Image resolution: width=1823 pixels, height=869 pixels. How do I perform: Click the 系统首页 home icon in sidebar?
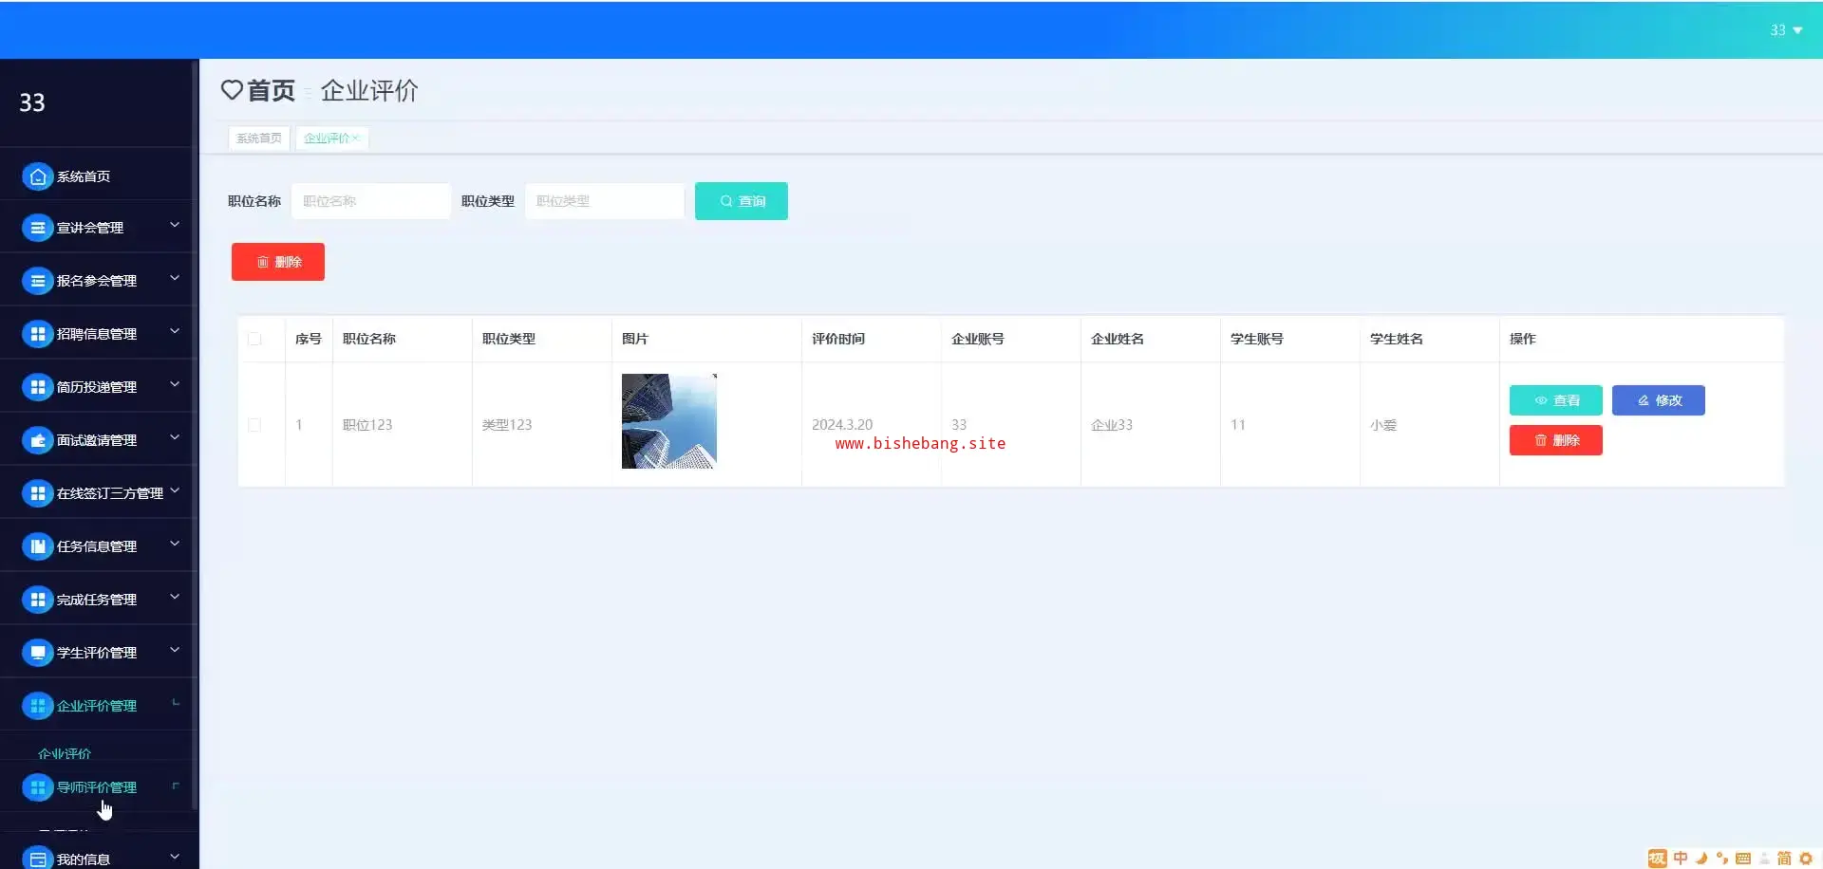click(38, 176)
